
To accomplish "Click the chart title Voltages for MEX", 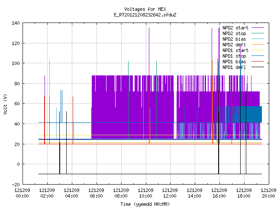I will tap(145, 9).
